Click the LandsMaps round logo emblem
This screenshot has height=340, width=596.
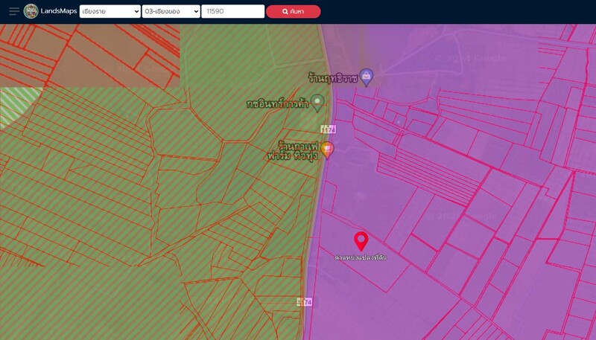[x=31, y=11]
